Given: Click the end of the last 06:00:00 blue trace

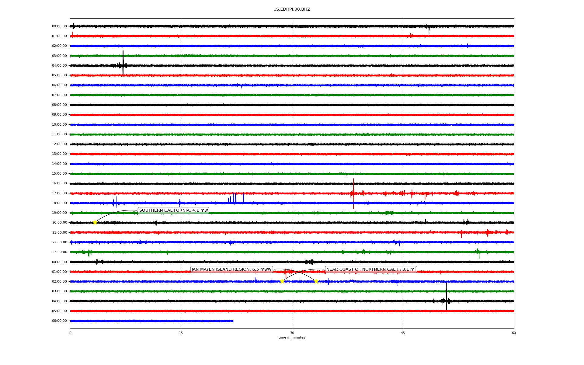Looking at the screenshot, I should pyautogui.click(x=233, y=321).
